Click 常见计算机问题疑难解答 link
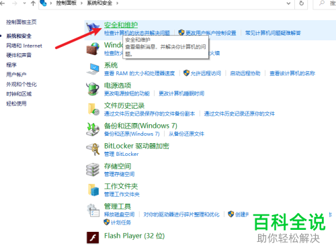The height and width of the screenshot is (252, 336). coord(273,33)
